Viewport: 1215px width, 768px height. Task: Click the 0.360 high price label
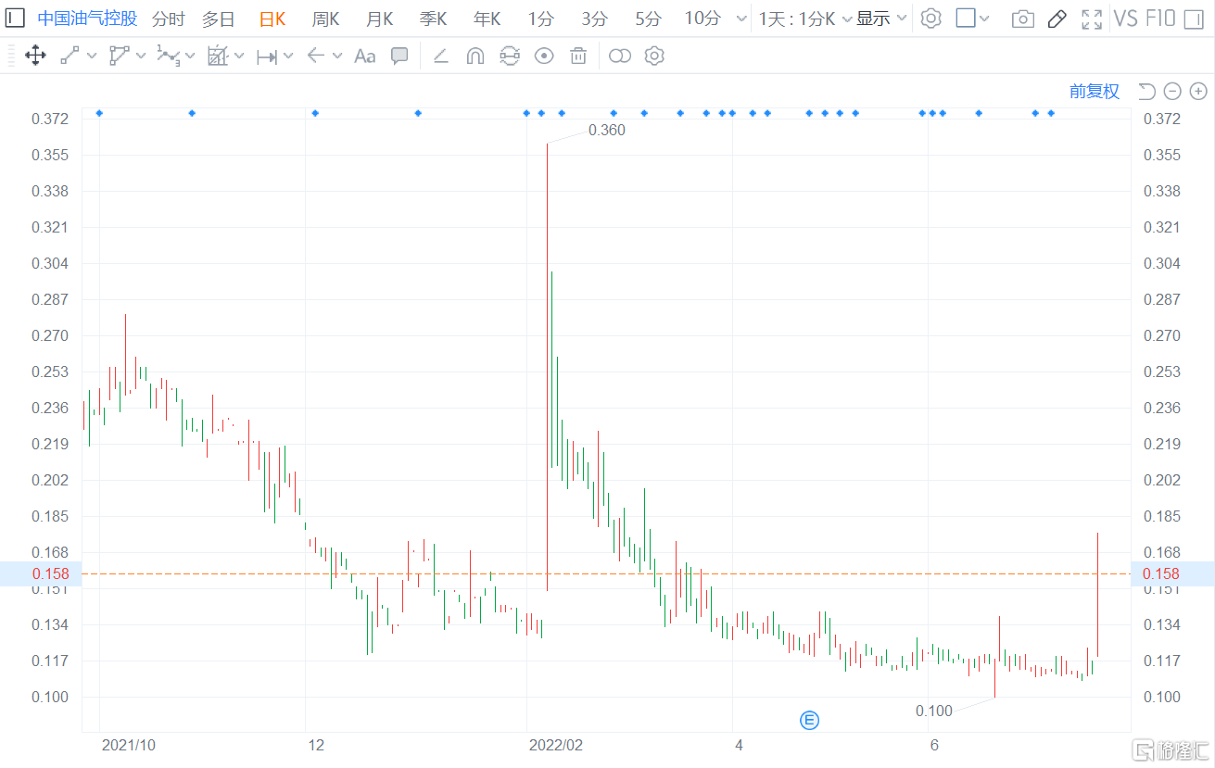click(x=607, y=130)
